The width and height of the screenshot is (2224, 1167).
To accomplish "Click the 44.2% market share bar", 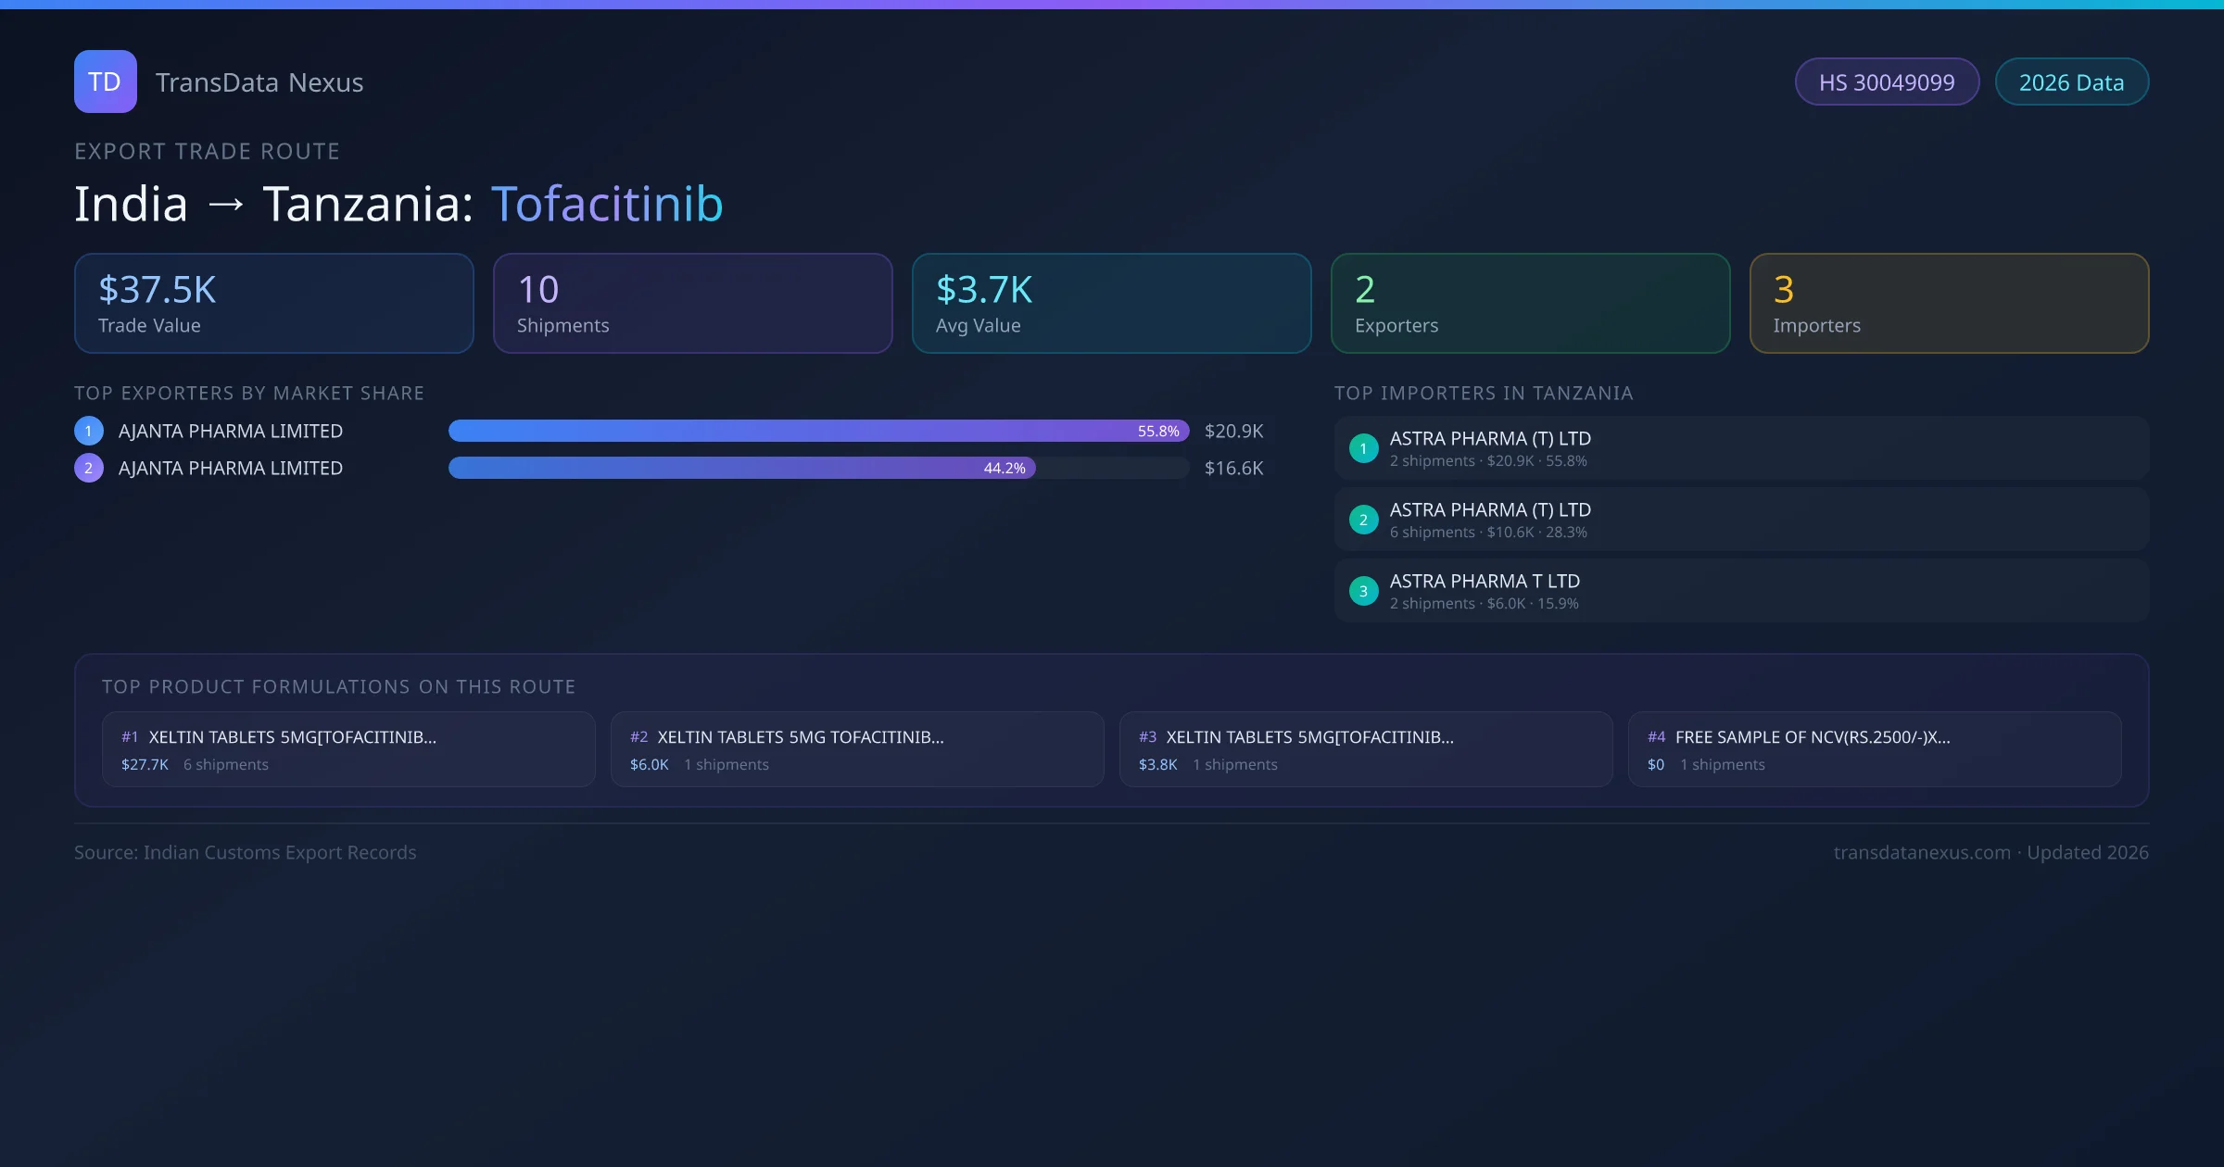I will [x=741, y=468].
